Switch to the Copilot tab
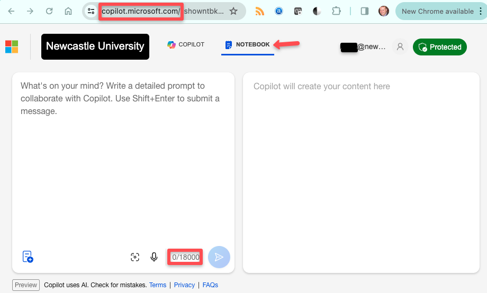 tap(186, 45)
